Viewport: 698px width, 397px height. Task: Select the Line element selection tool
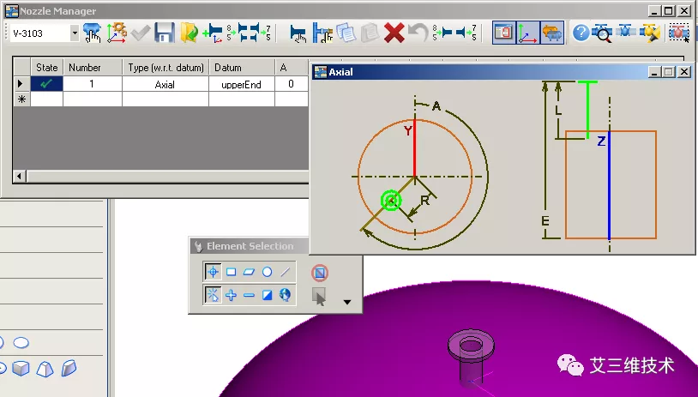pyautogui.click(x=286, y=272)
